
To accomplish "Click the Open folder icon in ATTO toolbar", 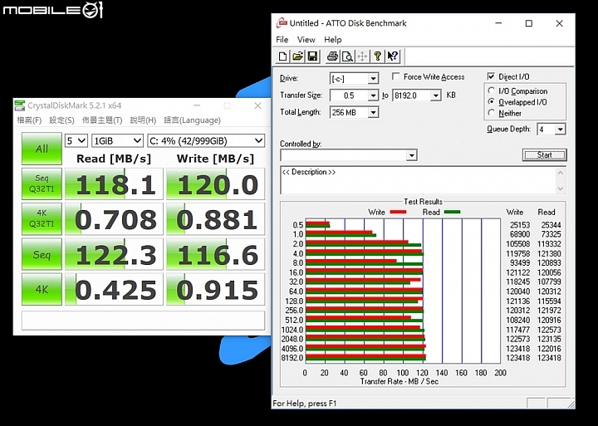I will tap(297, 56).
